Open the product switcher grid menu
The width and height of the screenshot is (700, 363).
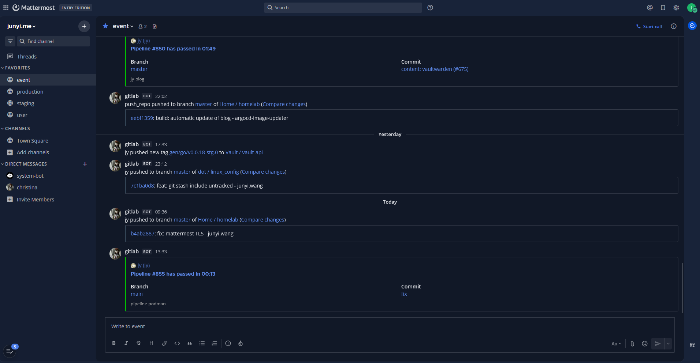pyautogui.click(x=6, y=8)
